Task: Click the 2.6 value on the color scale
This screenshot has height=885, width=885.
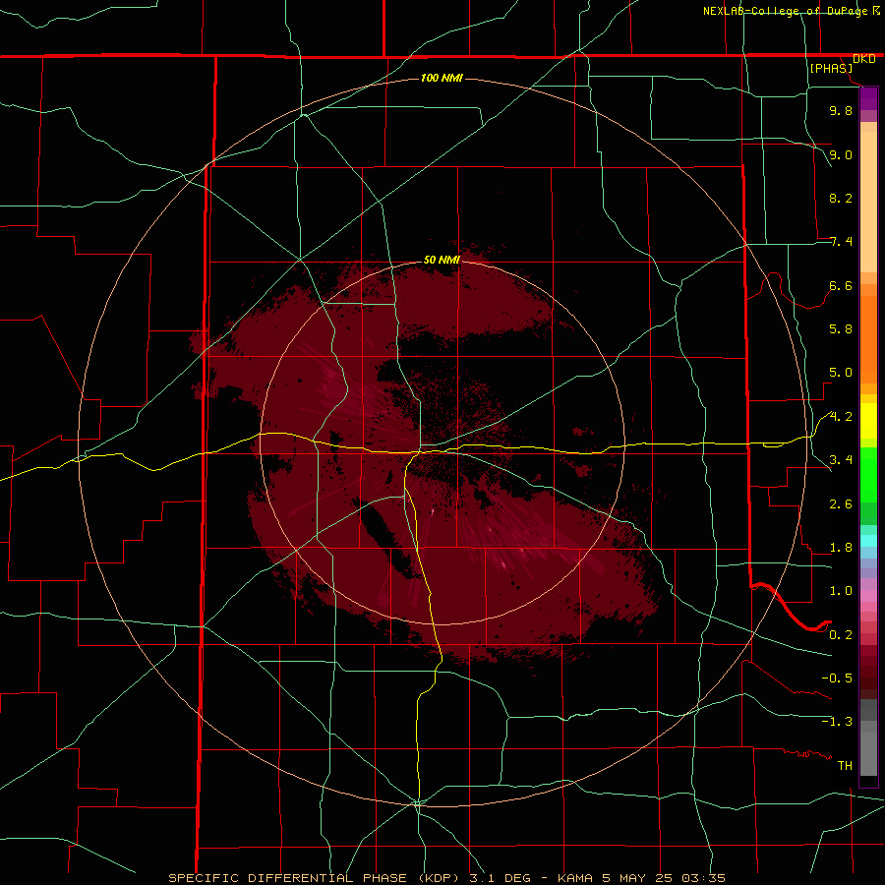Action: 841,503
